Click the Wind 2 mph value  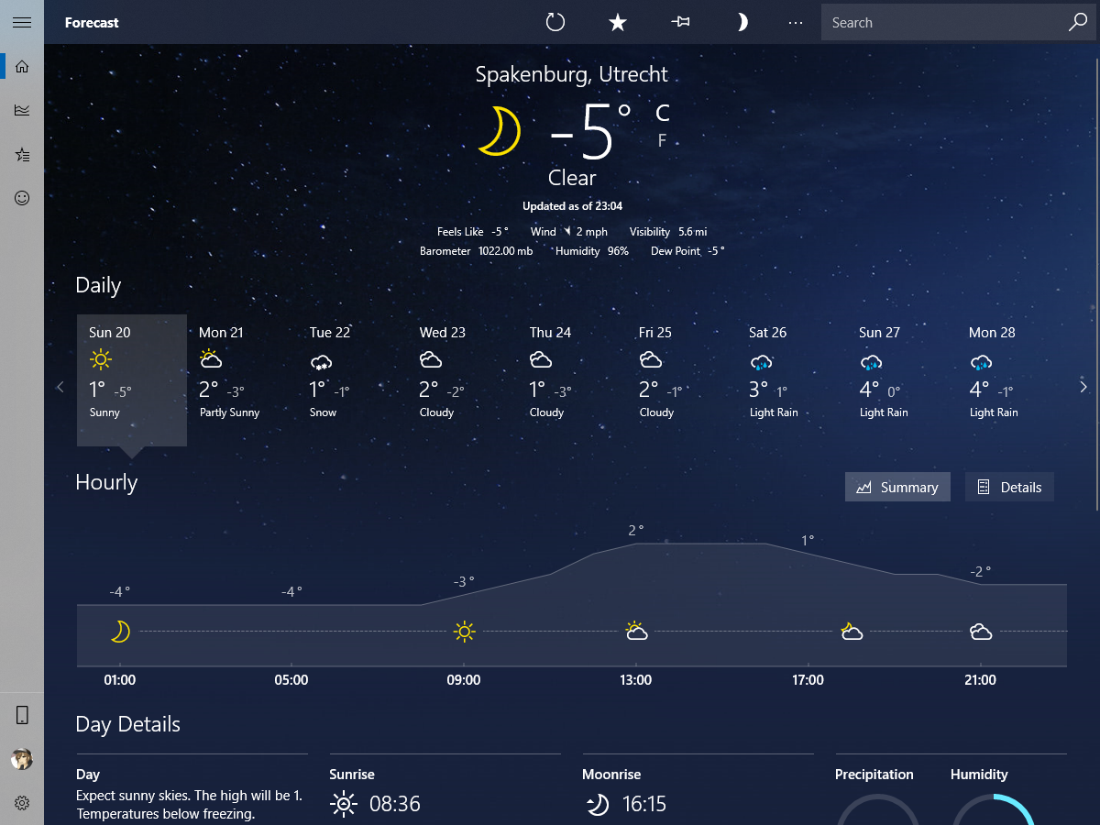[592, 232]
